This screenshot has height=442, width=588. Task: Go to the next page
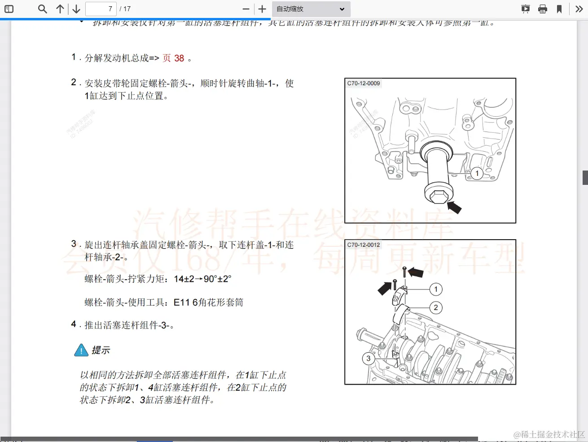click(x=76, y=9)
